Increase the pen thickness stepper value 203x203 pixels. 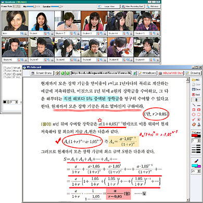click(199, 139)
